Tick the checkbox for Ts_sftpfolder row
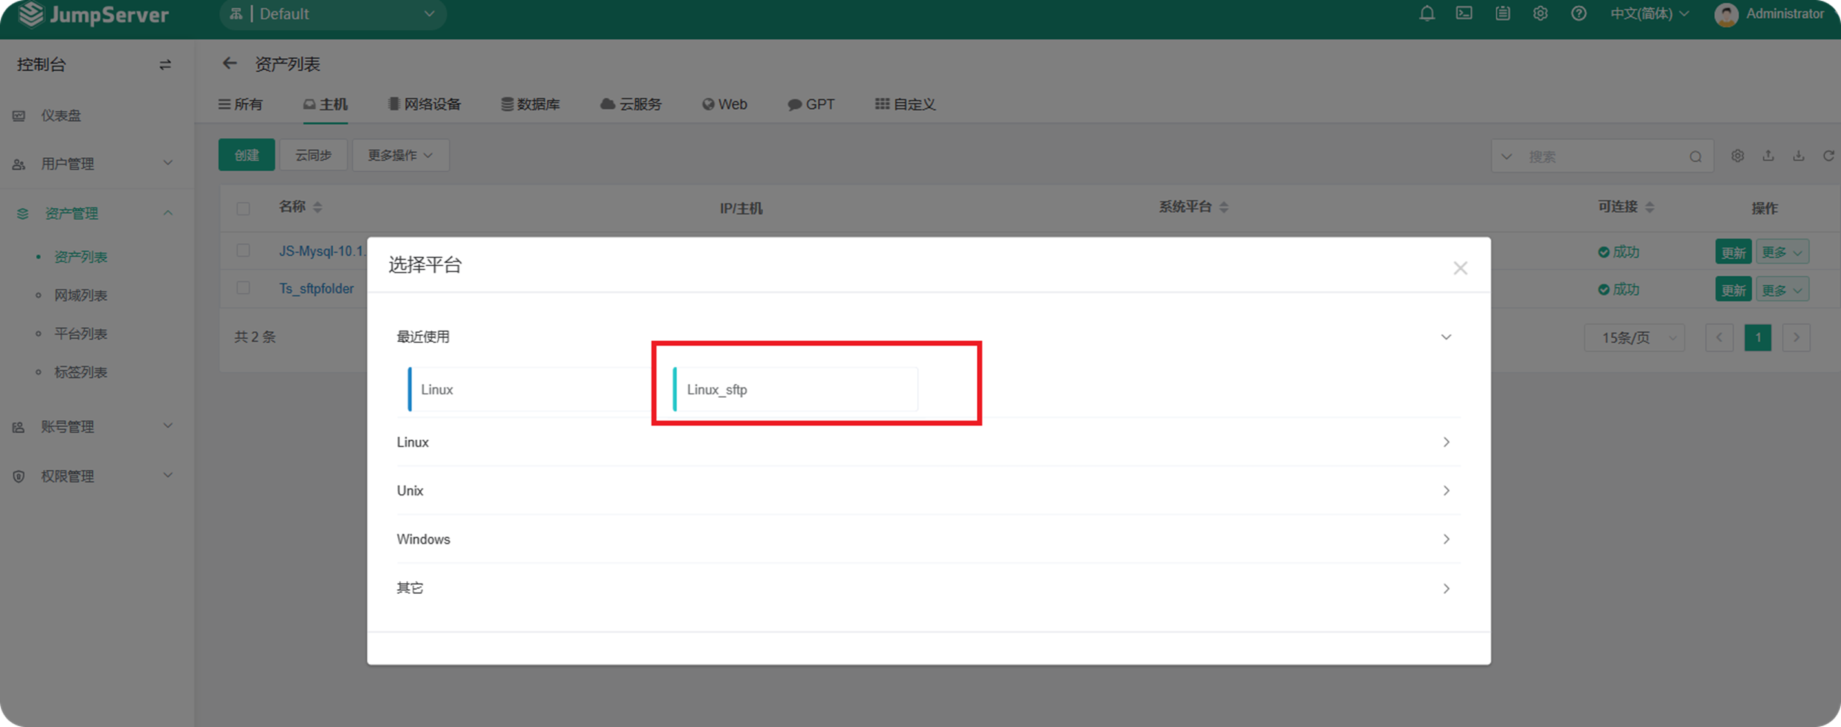 pos(243,288)
